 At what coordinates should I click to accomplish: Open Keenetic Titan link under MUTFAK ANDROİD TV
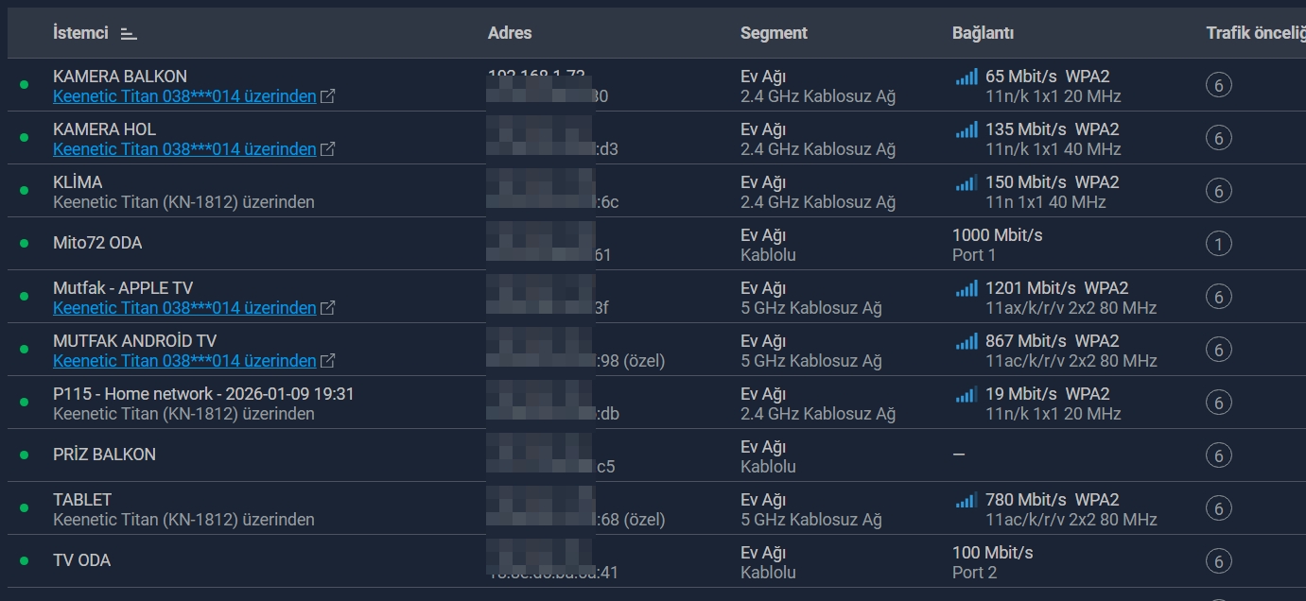point(184,361)
